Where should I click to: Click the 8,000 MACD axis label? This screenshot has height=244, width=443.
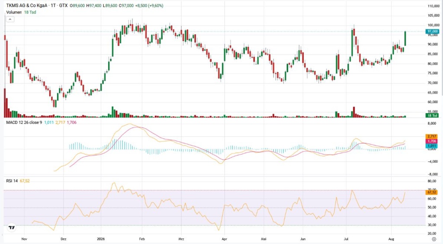click(x=432, y=124)
